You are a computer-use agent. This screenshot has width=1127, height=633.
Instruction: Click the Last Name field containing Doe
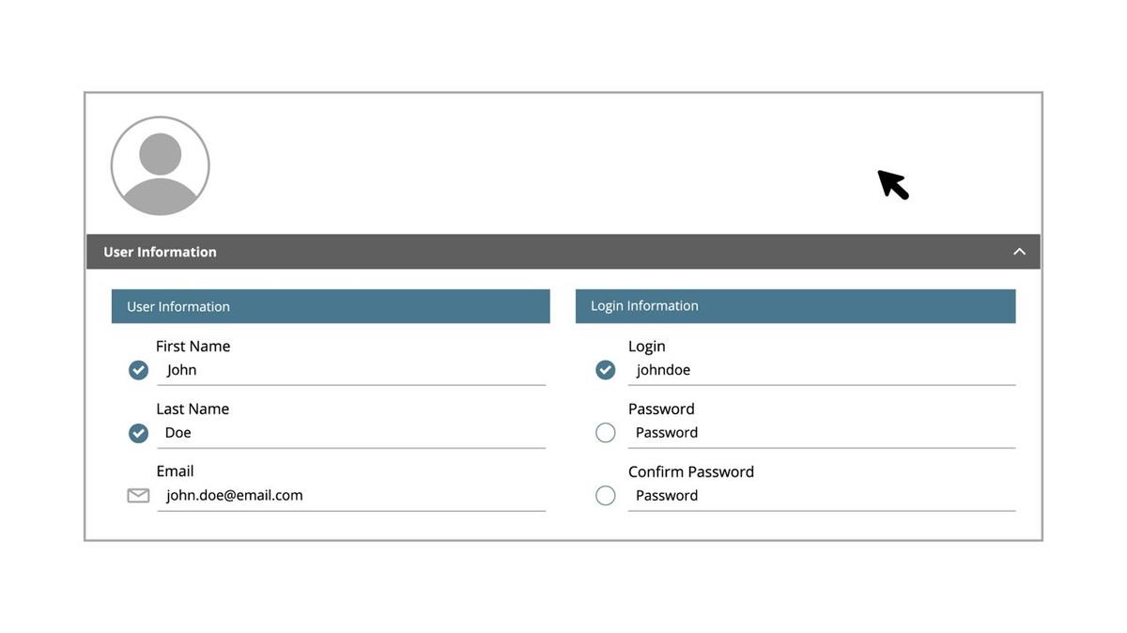tap(351, 433)
